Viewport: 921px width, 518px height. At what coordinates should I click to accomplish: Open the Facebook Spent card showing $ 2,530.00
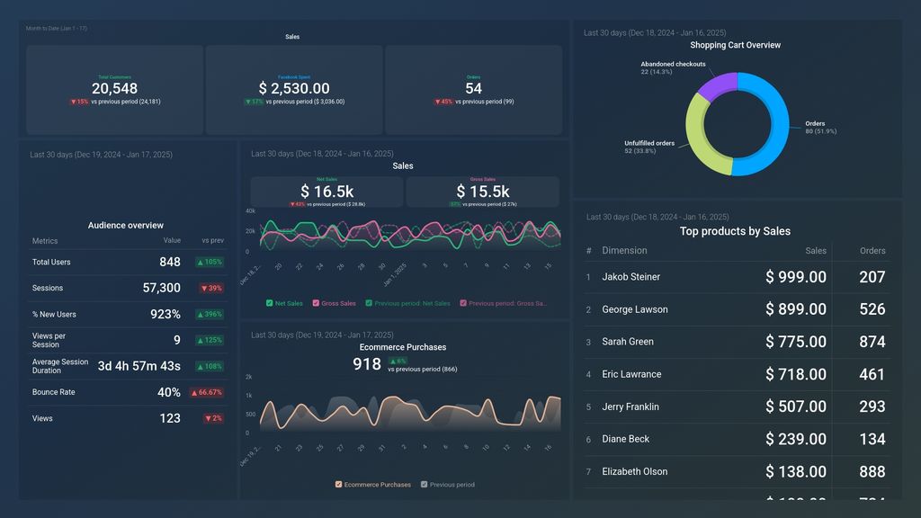coord(294,90)
